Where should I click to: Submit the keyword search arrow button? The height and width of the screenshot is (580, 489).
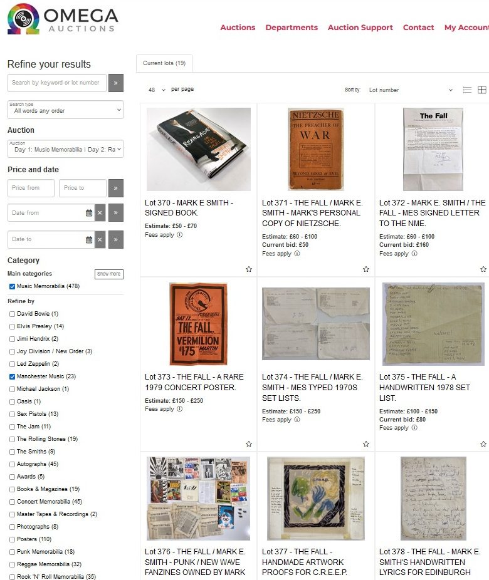(116, 83)
